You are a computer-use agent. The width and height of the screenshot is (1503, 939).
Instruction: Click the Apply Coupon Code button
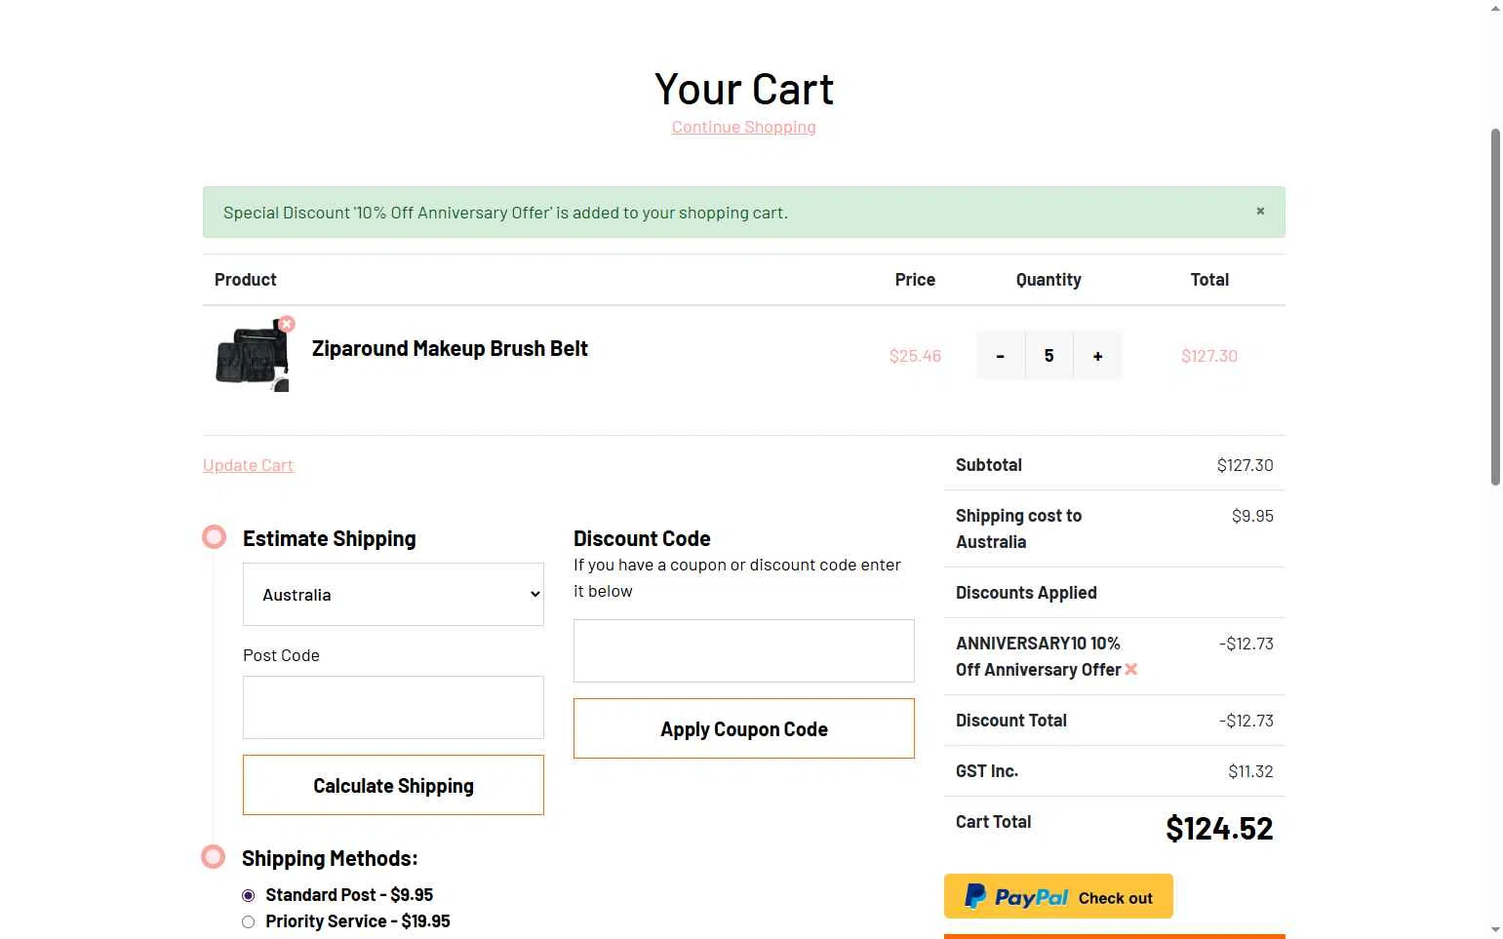click(743, 728)
